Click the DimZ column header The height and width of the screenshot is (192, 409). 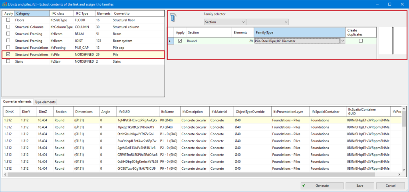[x=46, y=111]
